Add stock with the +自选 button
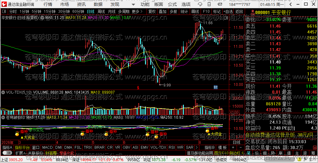 [x=228, y=11]
